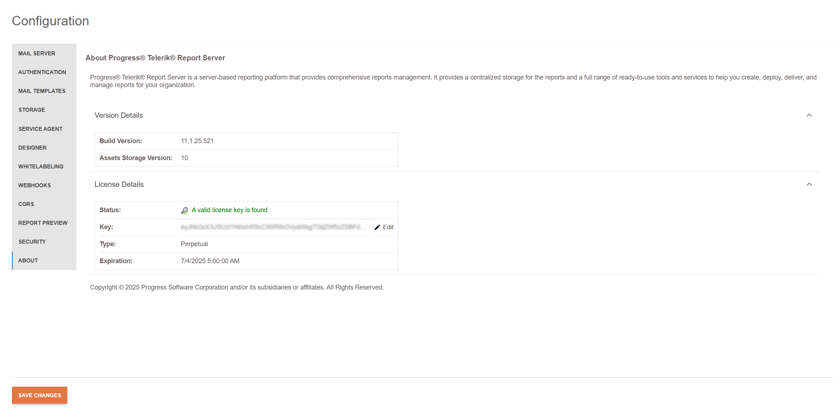This screenshot has width=840, height=420.
Task: Open the Designer configuration page
Action: [32, 147]
